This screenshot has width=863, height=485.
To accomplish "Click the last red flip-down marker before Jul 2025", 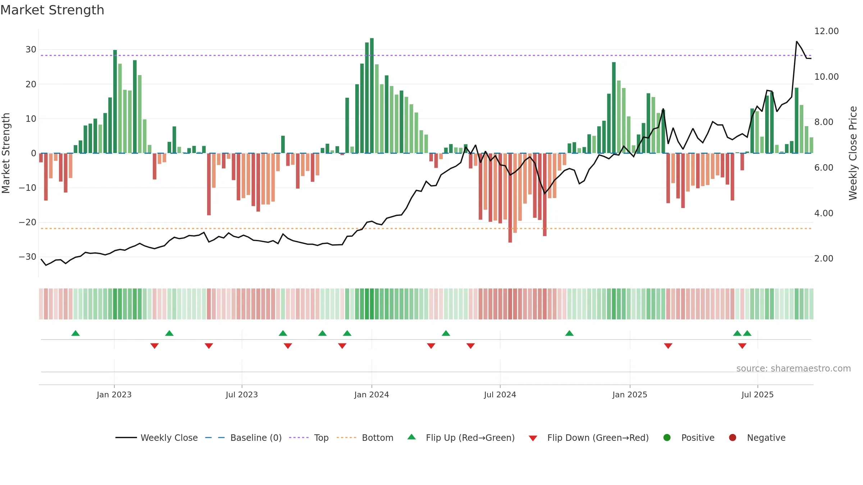I will 742,346.
